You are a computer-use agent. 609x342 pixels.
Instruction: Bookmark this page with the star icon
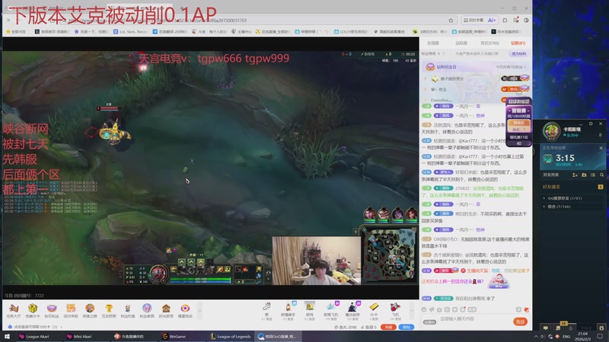(451, 21)
